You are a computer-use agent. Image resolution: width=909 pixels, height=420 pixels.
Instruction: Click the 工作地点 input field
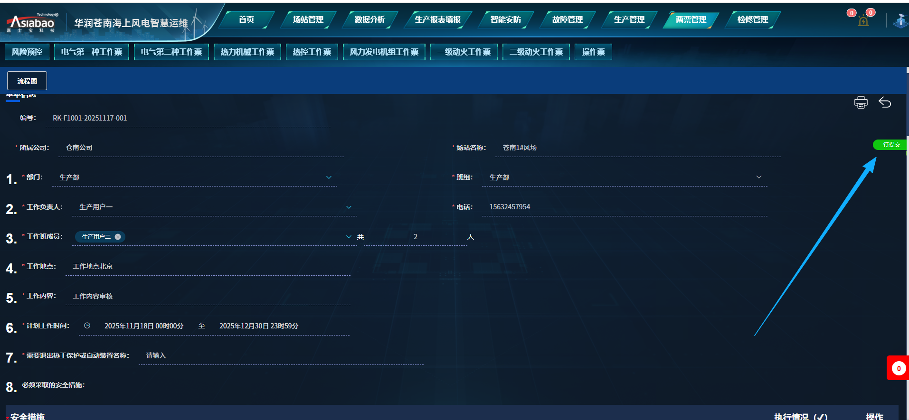pyautogui.click(x=209, y=267)
